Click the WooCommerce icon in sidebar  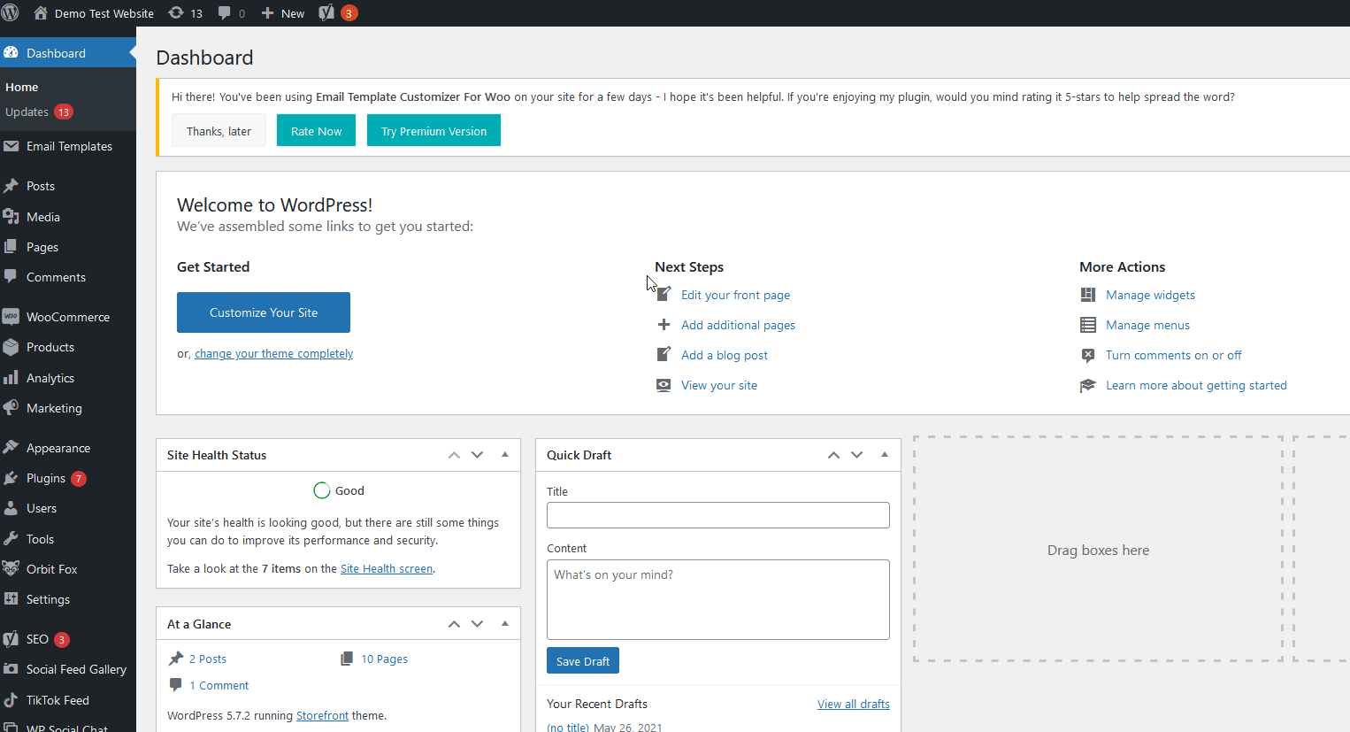pyautogui.click(x=11, y=317)
